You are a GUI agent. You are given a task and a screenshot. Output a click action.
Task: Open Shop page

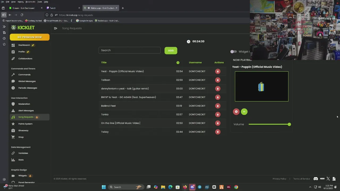tap(29, 137)
